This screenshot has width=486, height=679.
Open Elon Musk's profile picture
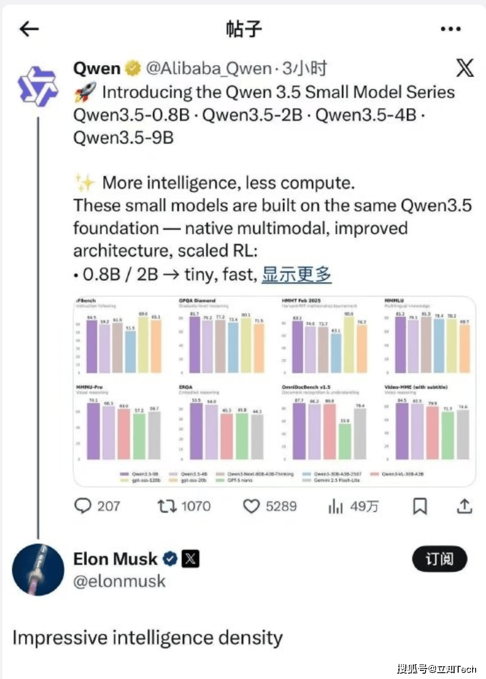pos(38,569)
